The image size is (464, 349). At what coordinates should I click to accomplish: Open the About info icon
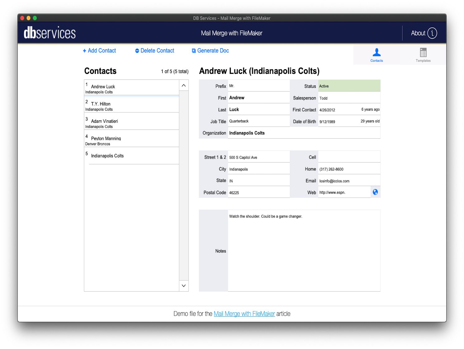point(432,33)
